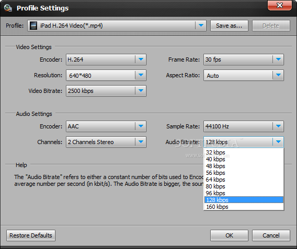Expand the video Encoder H.264 dropdown

141,60
